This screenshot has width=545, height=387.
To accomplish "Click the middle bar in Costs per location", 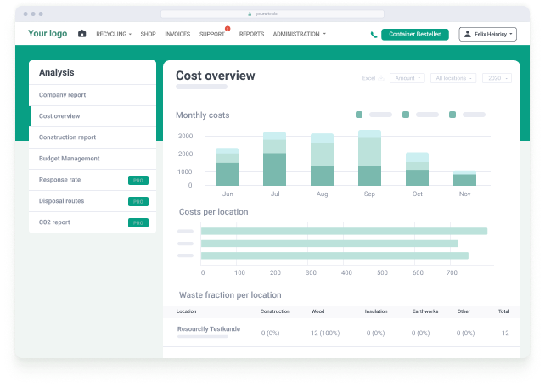I will [329, 244].
